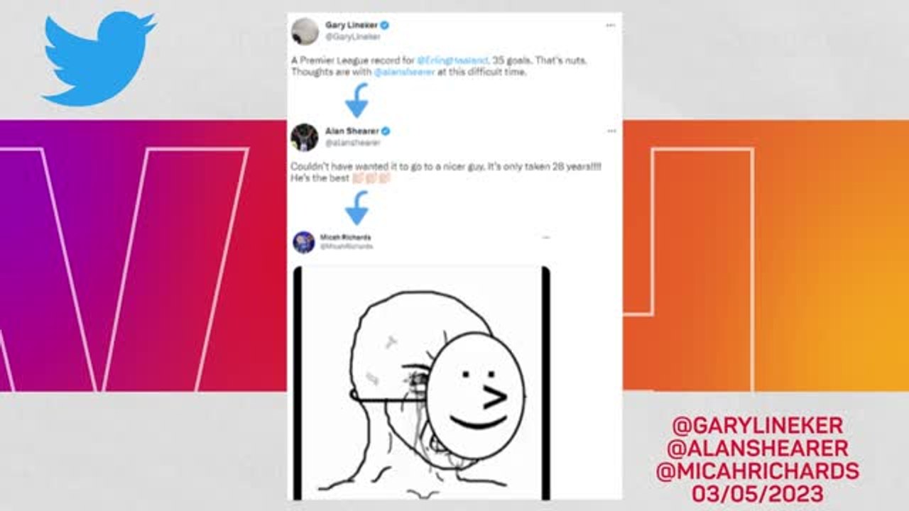Click Alan Shearer's verified badge
This screenshot has height=511, width=909.
click(386, 131)
